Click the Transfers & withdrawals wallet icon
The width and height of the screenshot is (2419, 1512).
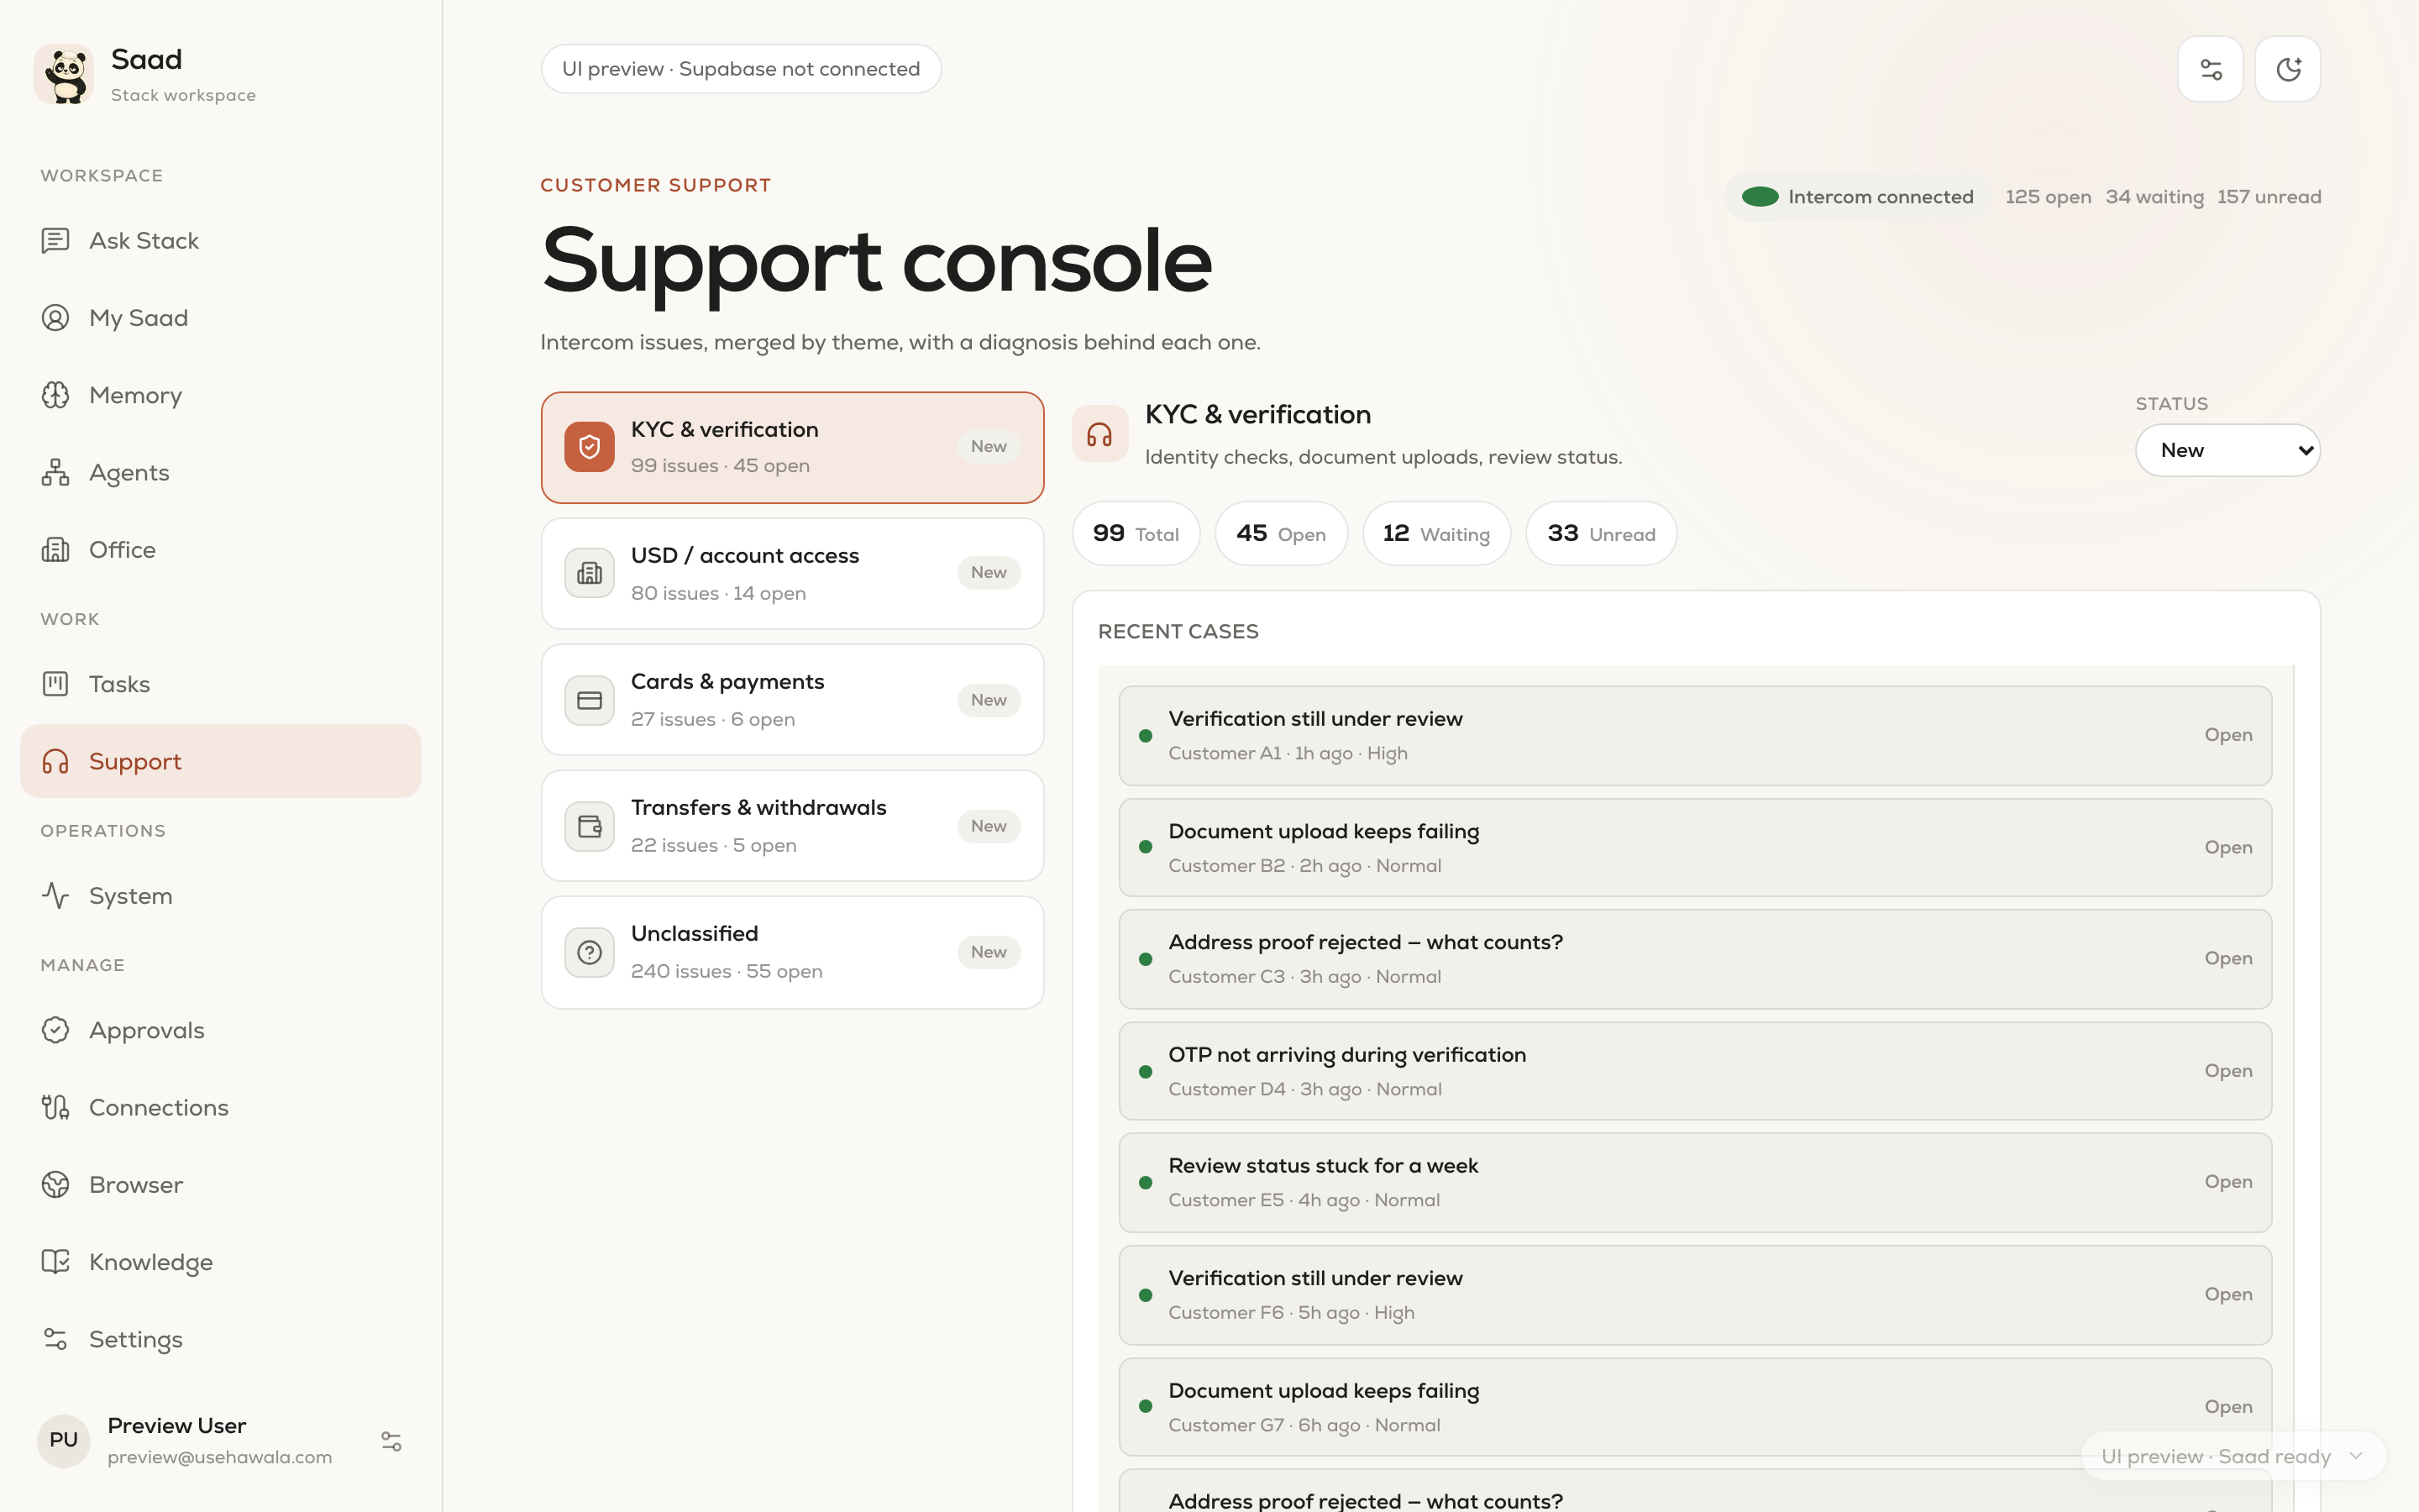coord(590,826)
